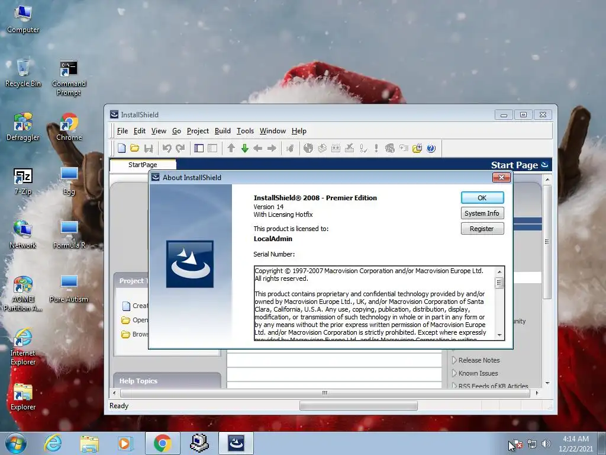Open the Tools menu
606x455 pixels.
click(x=245, y=131)
